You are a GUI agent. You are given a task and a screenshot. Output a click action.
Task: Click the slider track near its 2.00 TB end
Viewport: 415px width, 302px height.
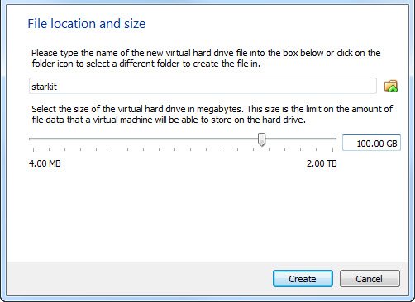coord(331,139)
